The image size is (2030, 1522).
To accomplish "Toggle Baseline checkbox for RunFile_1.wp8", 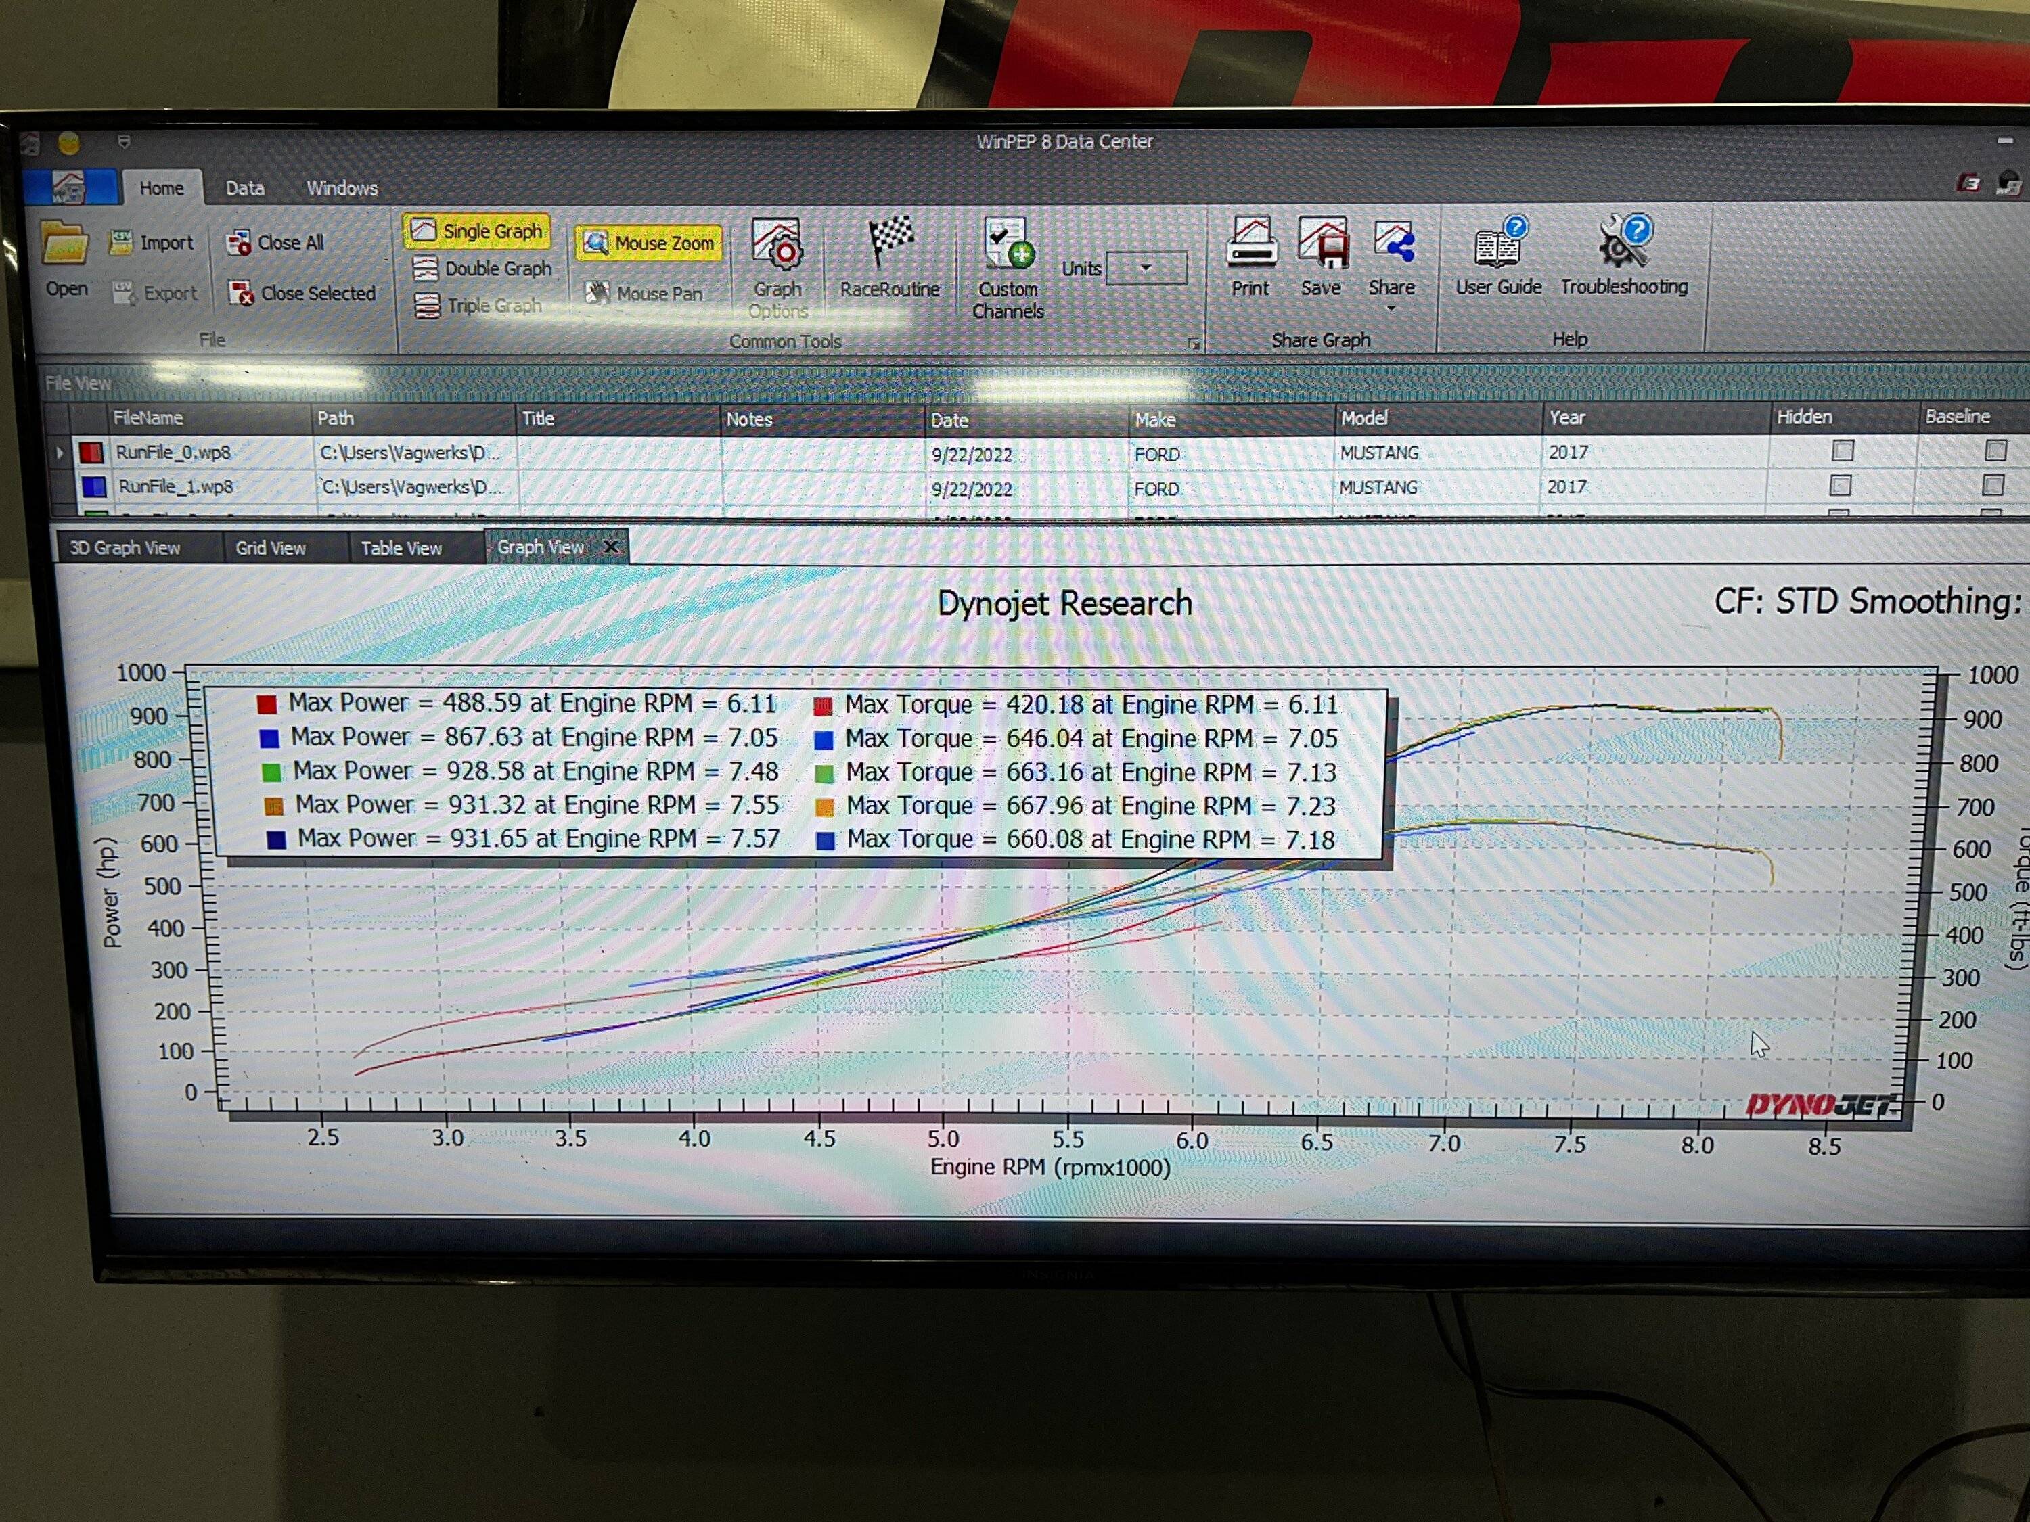I will tap(1993, 484).
